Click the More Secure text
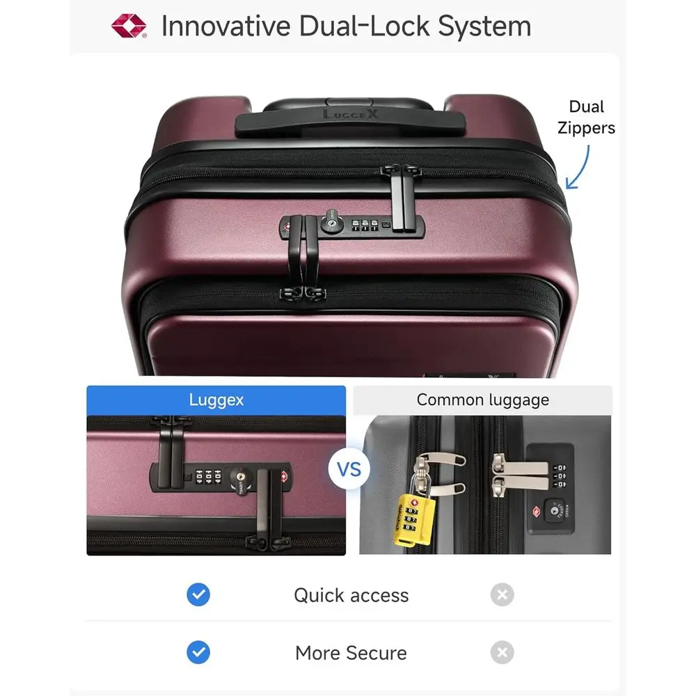This screenshot has width=696, height=696. pos(351,653)
